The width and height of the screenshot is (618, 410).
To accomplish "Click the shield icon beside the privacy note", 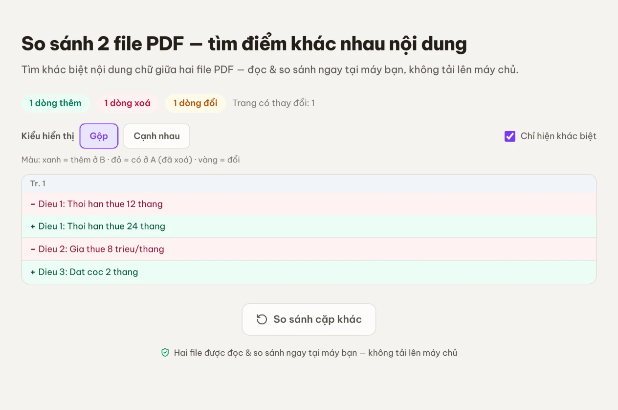I will click(x=165, y=353).
